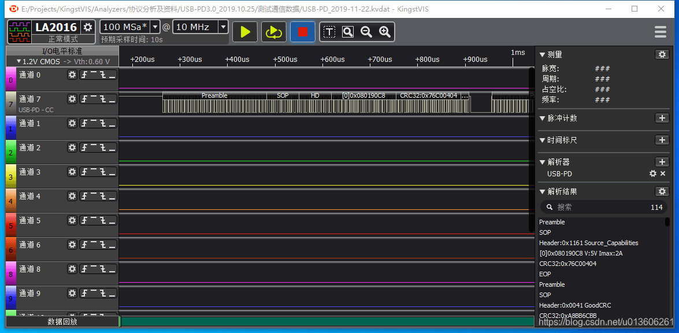Open settings gear for 通道 6
Screen dimensions: 679x333
coord(72,245)
